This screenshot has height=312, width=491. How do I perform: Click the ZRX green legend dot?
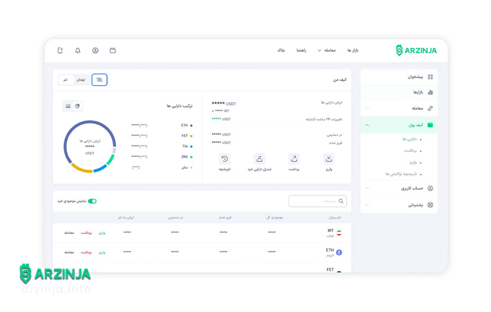(x=191, y=157)
